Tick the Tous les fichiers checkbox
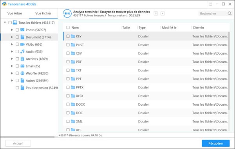The height and width of the screenshot is (149, 235). 10,23
